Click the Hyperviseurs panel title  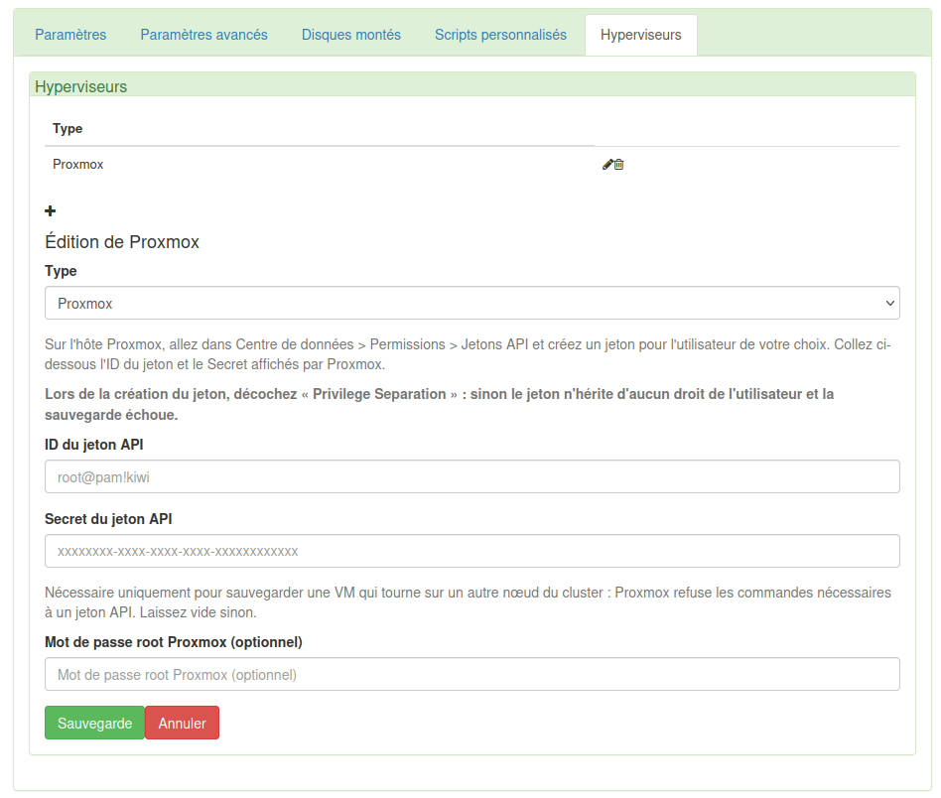point(81,87)
